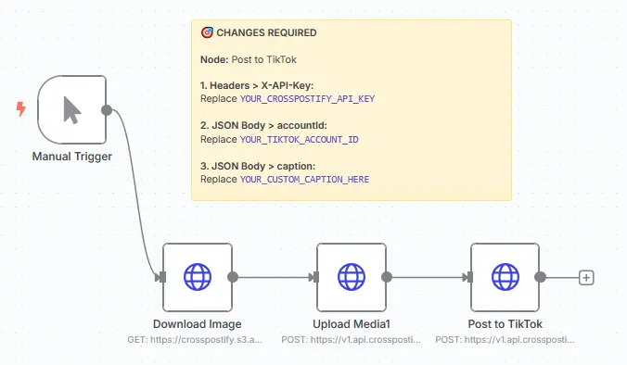Screen dimensions: 627x365
Task: Click the target emoji in sticky note
Action: [207, 32]
